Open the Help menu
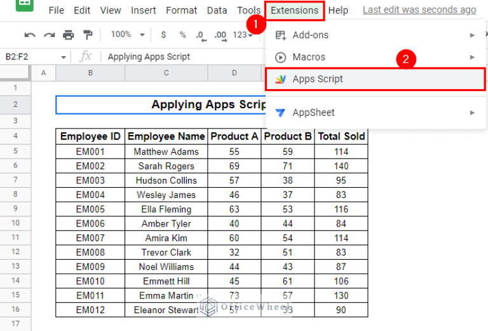The width and height of the screenshot is (488, 331). [x=338, y=11]
